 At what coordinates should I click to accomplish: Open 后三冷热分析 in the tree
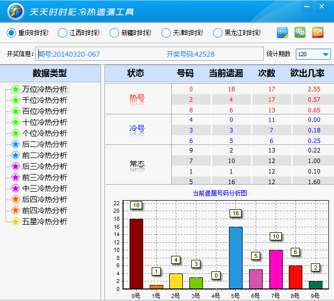[45, 167]
